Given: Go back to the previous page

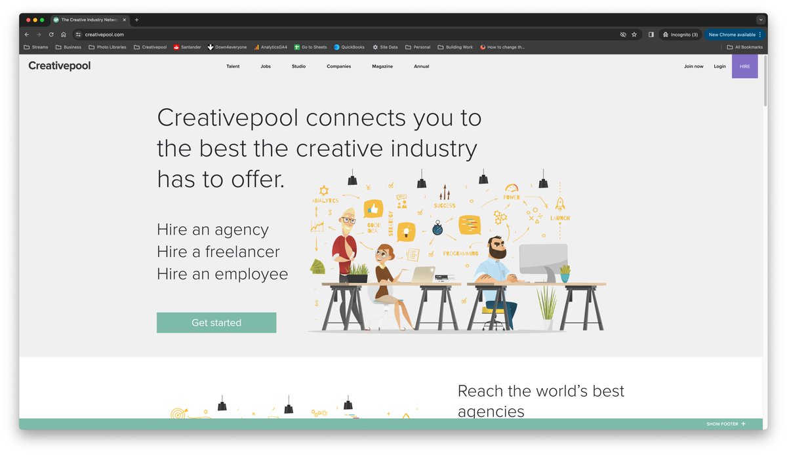Looking at the screenshot, I should tap(27, 34).
